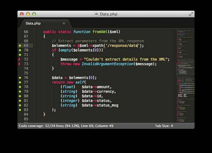Click the document icon in title bar

pyautogui.click(x=96, y=14)
